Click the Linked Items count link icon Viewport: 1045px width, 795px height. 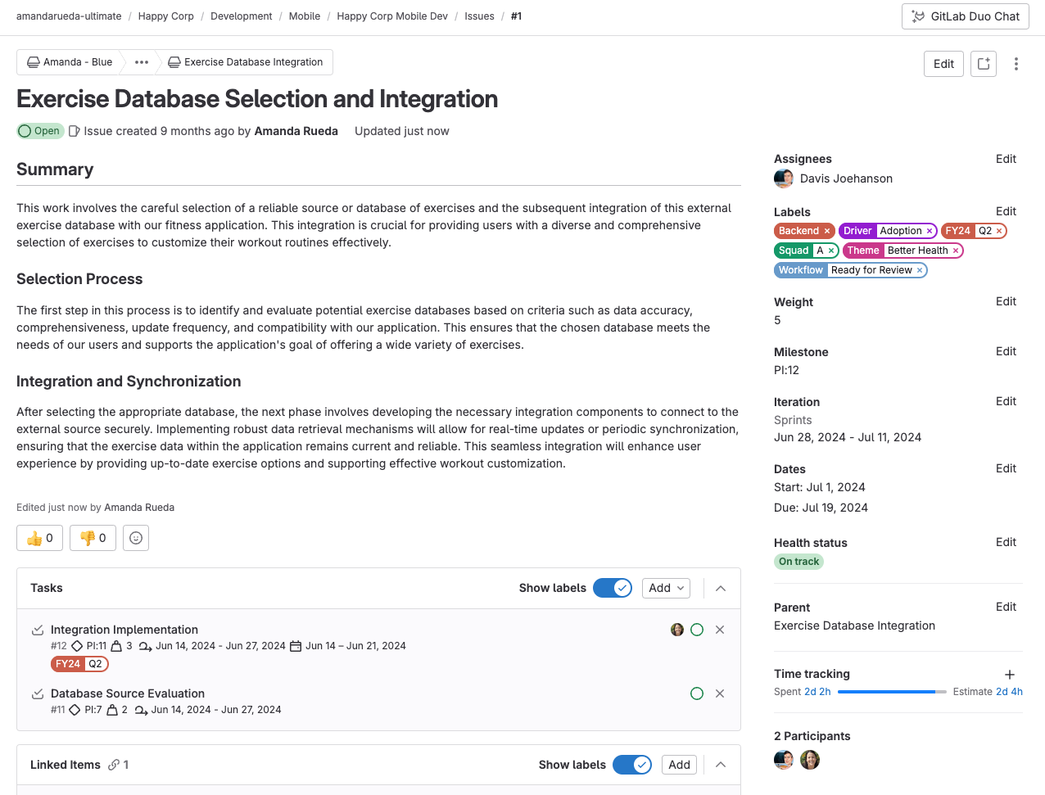(x=114, y=765)
